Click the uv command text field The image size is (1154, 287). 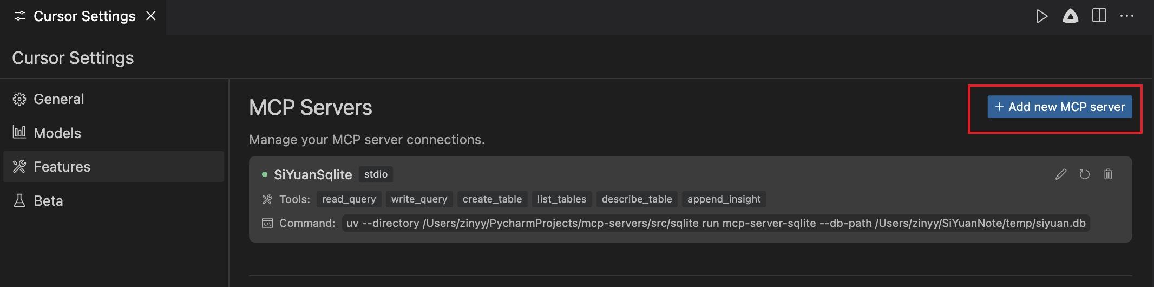(716, 223)
